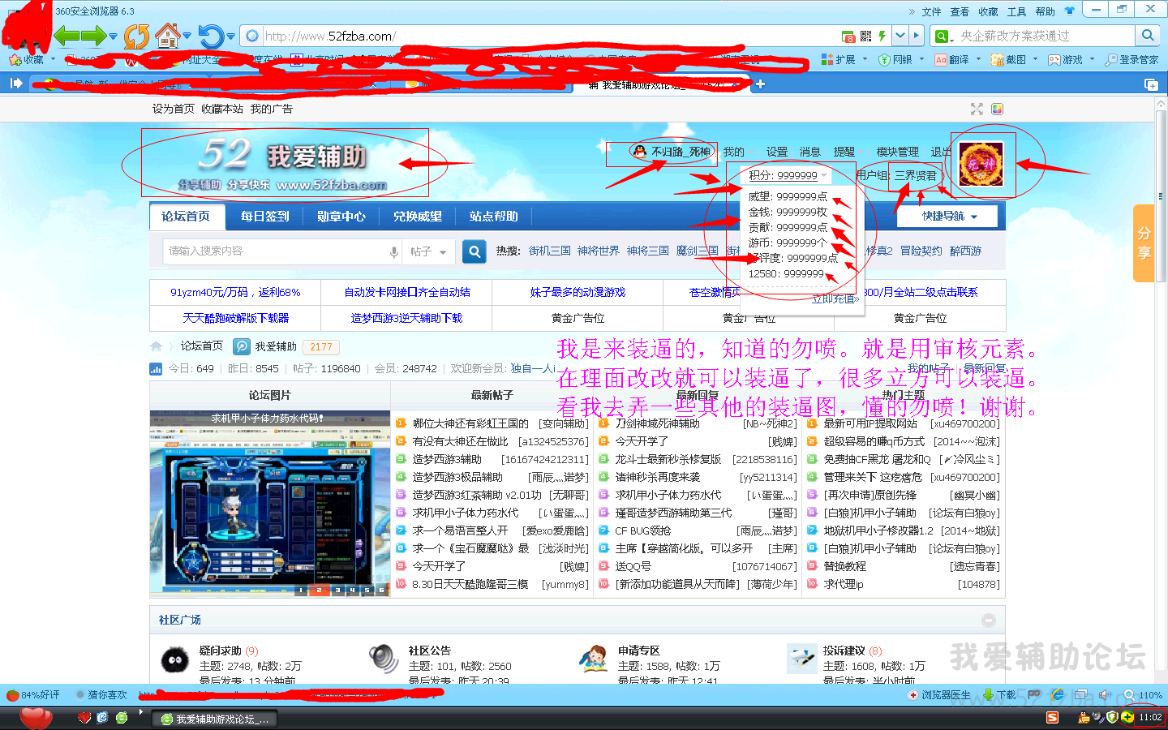Click the 110% zoom control in status bar
1168x730 pixels.
1142,695
